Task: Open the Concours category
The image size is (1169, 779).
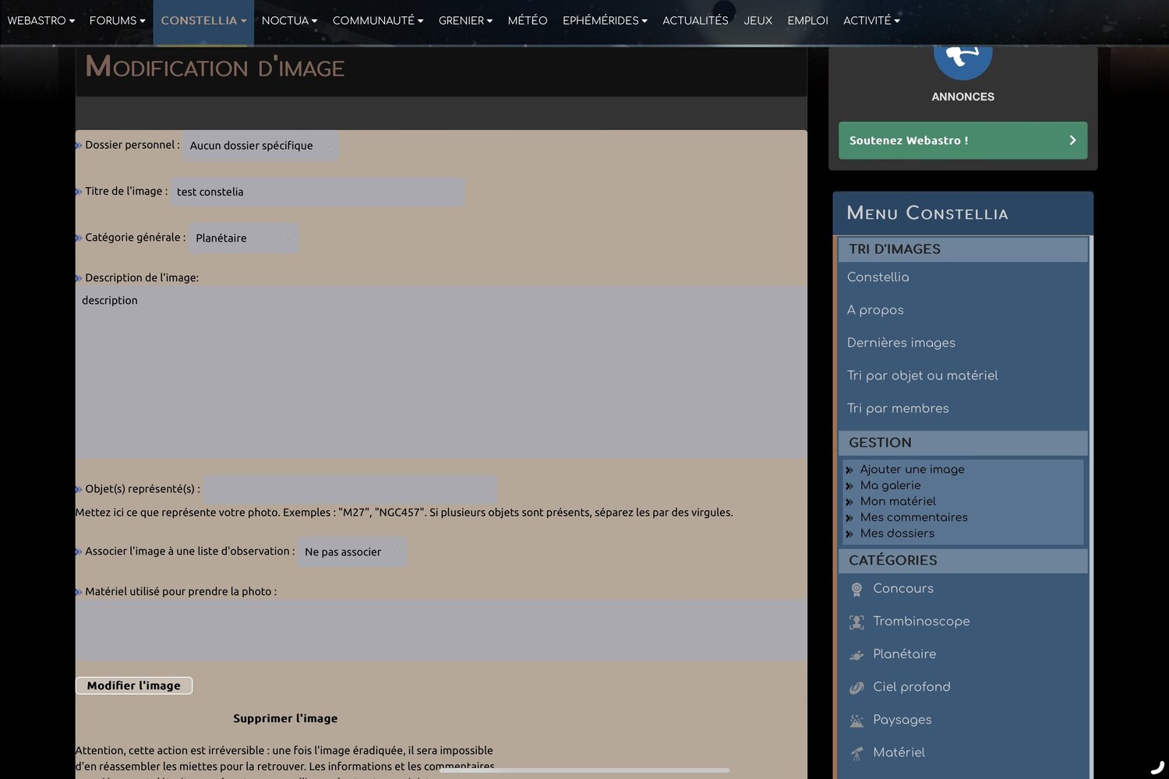Action: 903,589
